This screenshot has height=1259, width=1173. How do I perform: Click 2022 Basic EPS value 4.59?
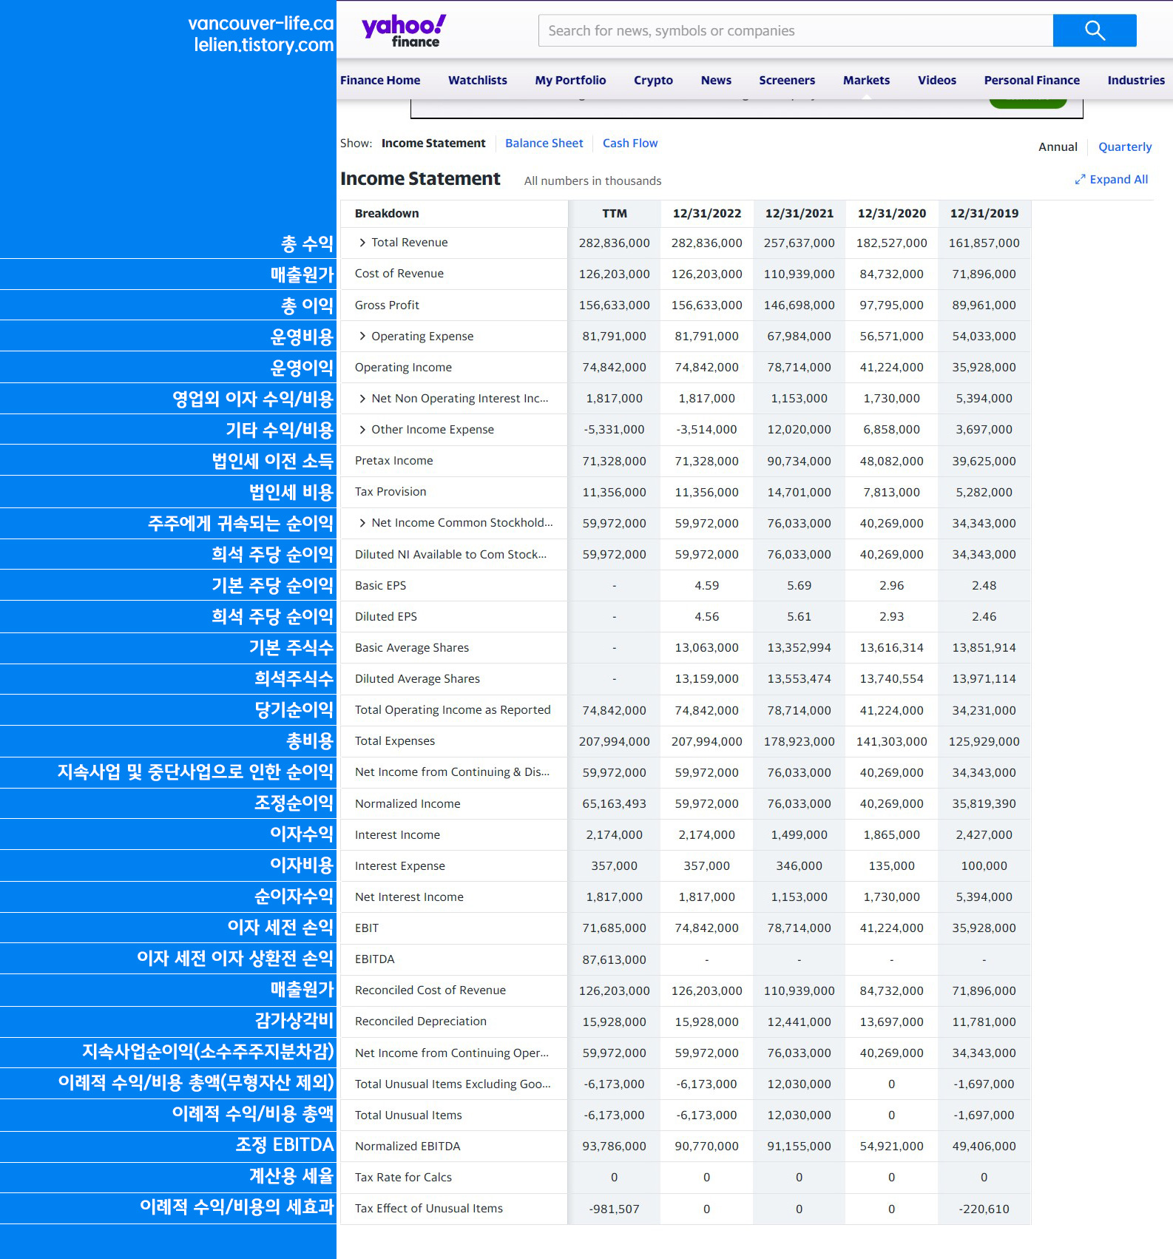tap(707, 586)
